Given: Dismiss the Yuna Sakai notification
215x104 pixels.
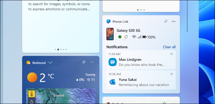Looking at the screenshot, I should coord(171,74).
